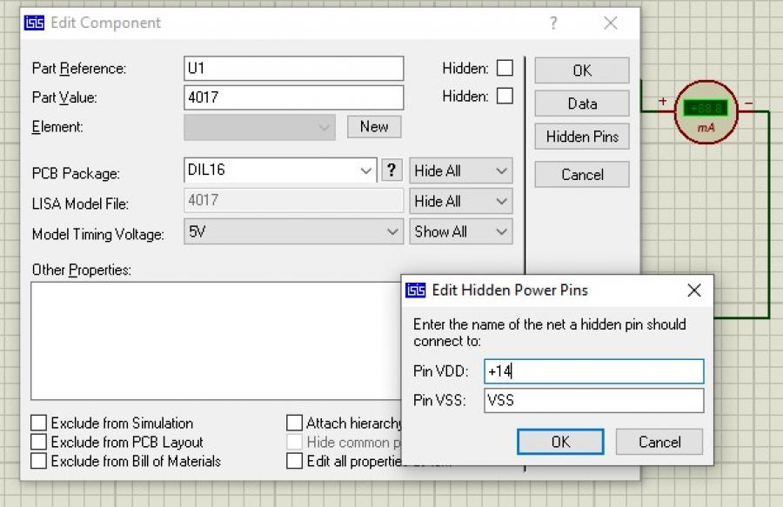Screen dimensions: 783x507
Task: Open the PCB Package DIL16 dropdown
Action: tap(366, 171)
